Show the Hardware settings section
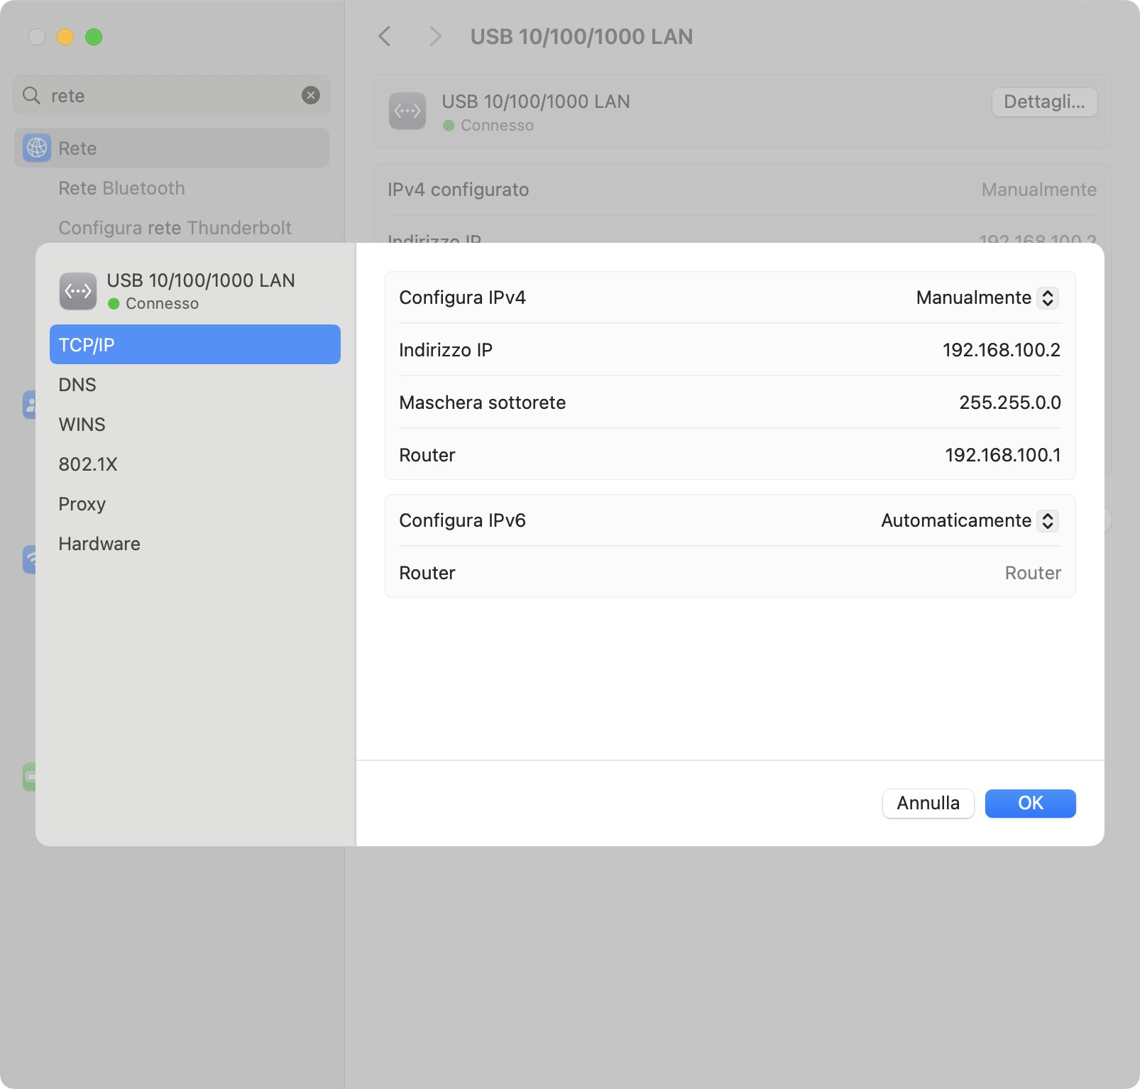 click(x=99, y=544)
